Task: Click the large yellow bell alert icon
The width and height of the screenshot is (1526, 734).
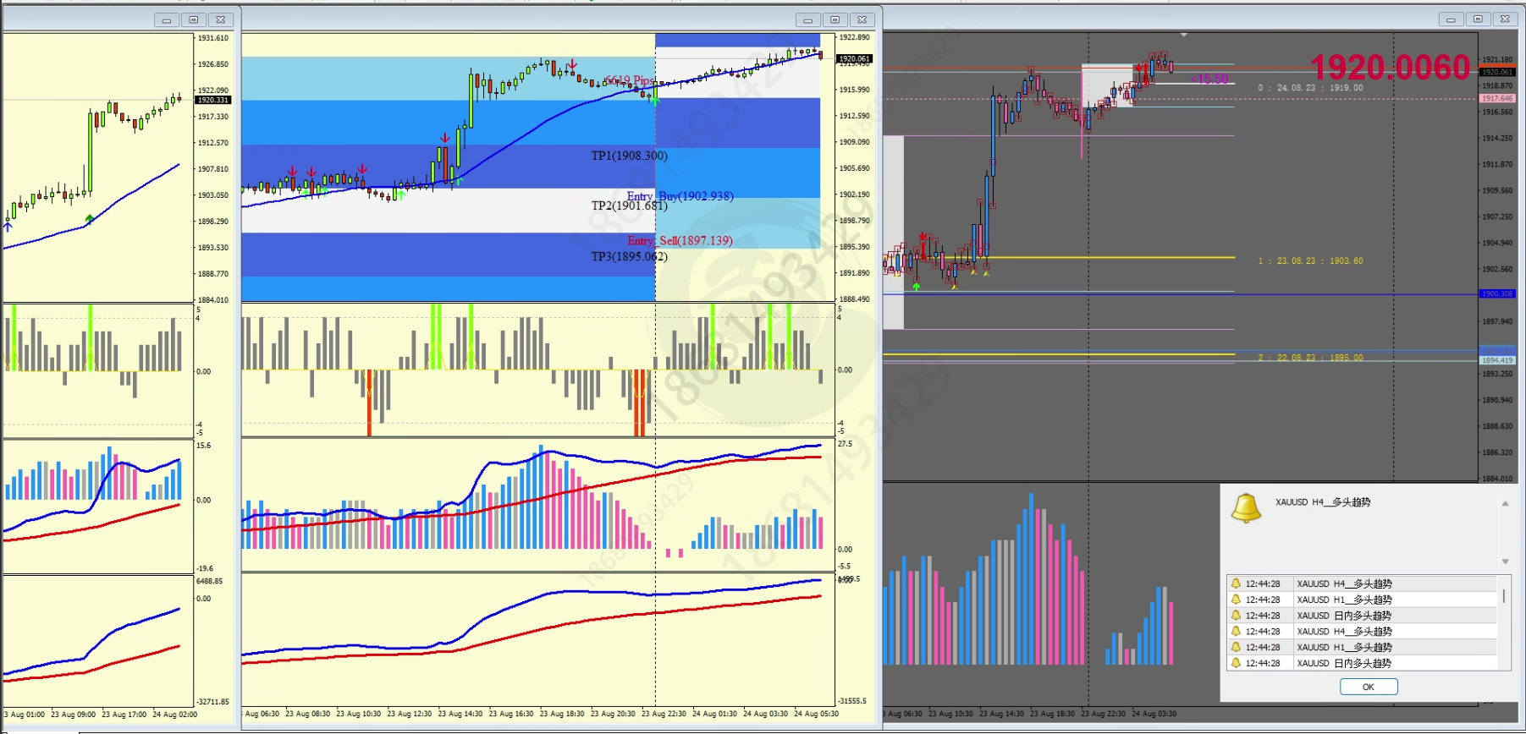Action: tap(1246, 508)
